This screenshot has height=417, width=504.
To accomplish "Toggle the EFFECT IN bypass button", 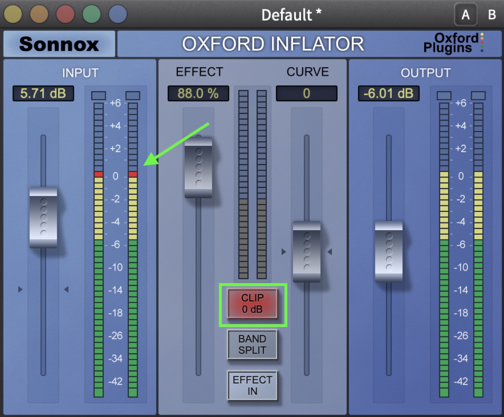I will point(252,385).
